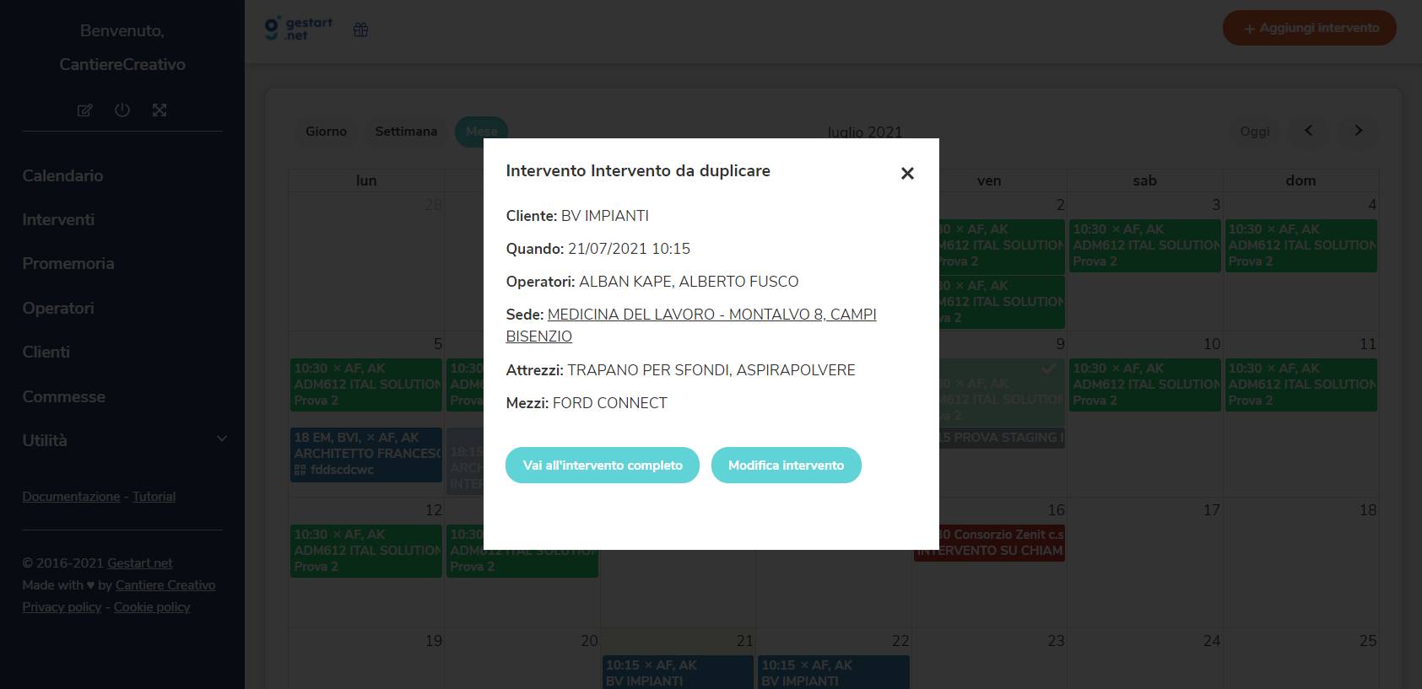The image size is (1422, 689).
Task: Go to previous month with left chevron
Action: tap(1309, 130)
